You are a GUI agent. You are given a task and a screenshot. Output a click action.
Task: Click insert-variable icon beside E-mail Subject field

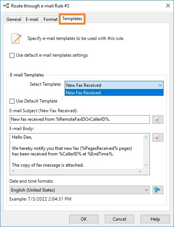pos(158,119)
